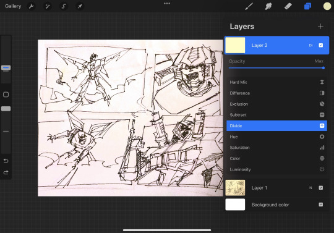Viewport: 334px width, 233px height.
Task: Adjust the brush size slider handle
Action: pos(6,67)
